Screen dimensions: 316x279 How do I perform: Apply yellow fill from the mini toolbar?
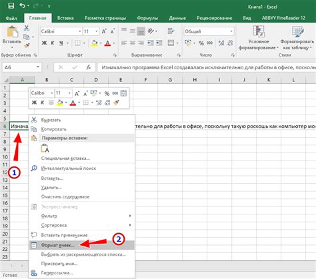(59, 103)
